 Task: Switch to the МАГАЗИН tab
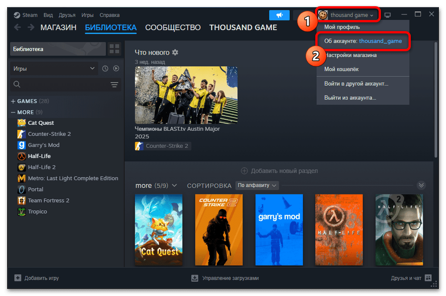[x=58, y=28]
